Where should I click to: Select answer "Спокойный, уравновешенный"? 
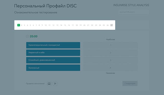point(53,60)
